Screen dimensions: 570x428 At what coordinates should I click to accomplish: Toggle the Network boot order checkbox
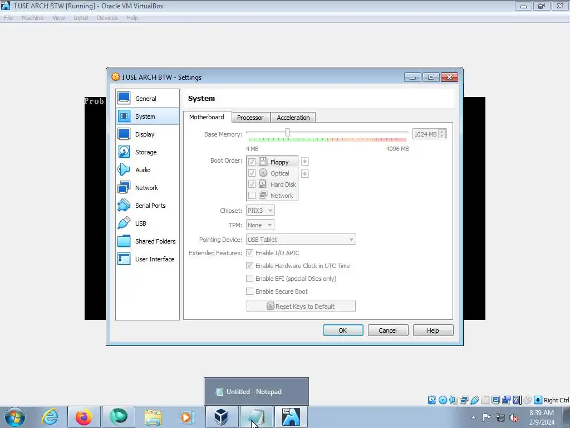coord(252,196)
